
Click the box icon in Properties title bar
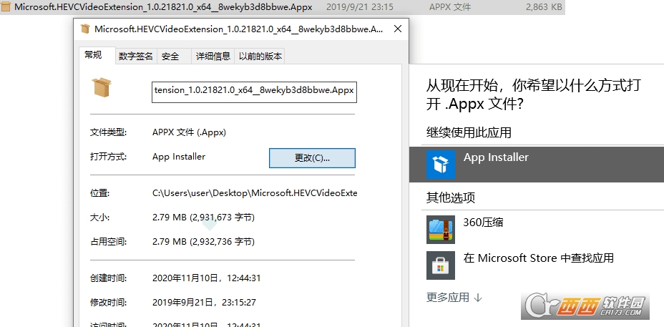point(85,29)
